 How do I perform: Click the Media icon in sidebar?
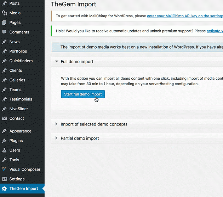(x=4, y=13)
